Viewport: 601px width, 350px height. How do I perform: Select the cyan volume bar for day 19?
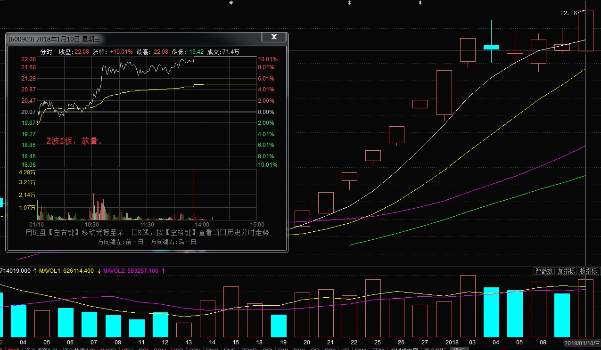(279, 326)
